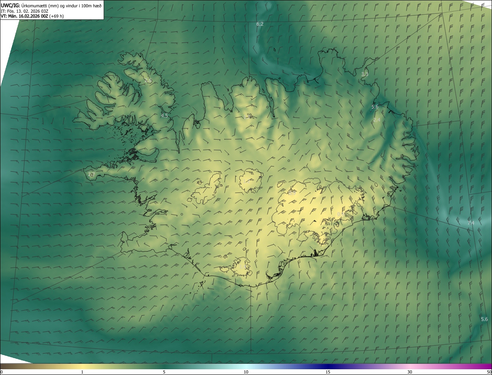Click the "30" tick on the color scale
Screen dimensions: 492x375
coord(410,372)
